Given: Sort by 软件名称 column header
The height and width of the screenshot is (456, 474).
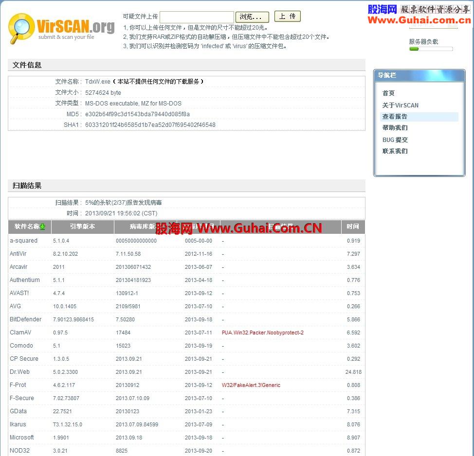Looking at the screenshot, I should click(30, 227).
